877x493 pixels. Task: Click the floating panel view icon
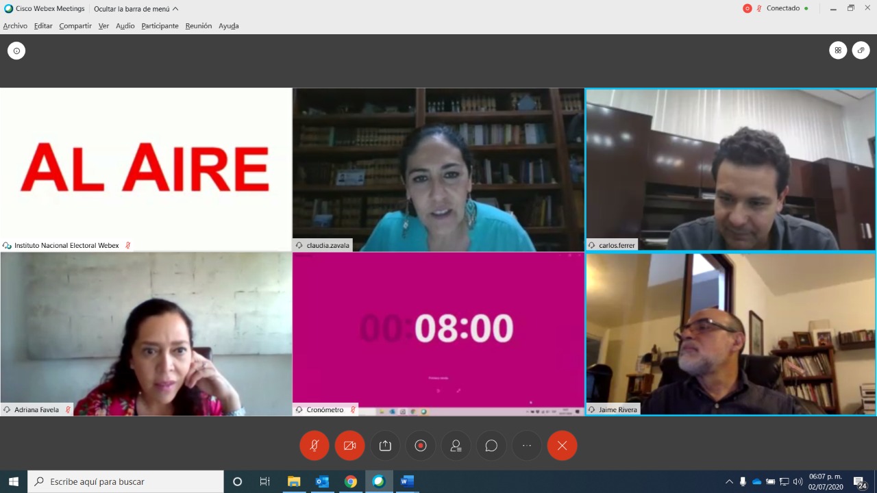pos(861,50)
